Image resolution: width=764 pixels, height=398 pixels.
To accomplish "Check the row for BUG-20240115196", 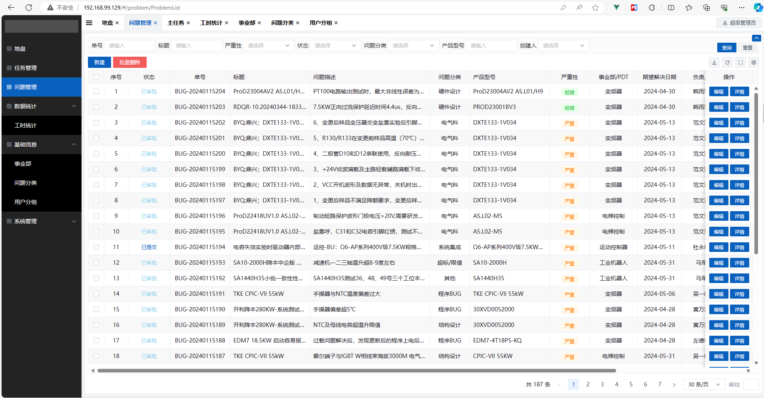I will tap(96, 216).
